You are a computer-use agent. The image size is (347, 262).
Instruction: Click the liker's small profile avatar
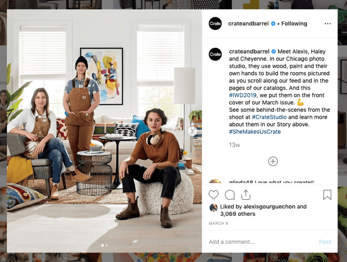[213, 208]
